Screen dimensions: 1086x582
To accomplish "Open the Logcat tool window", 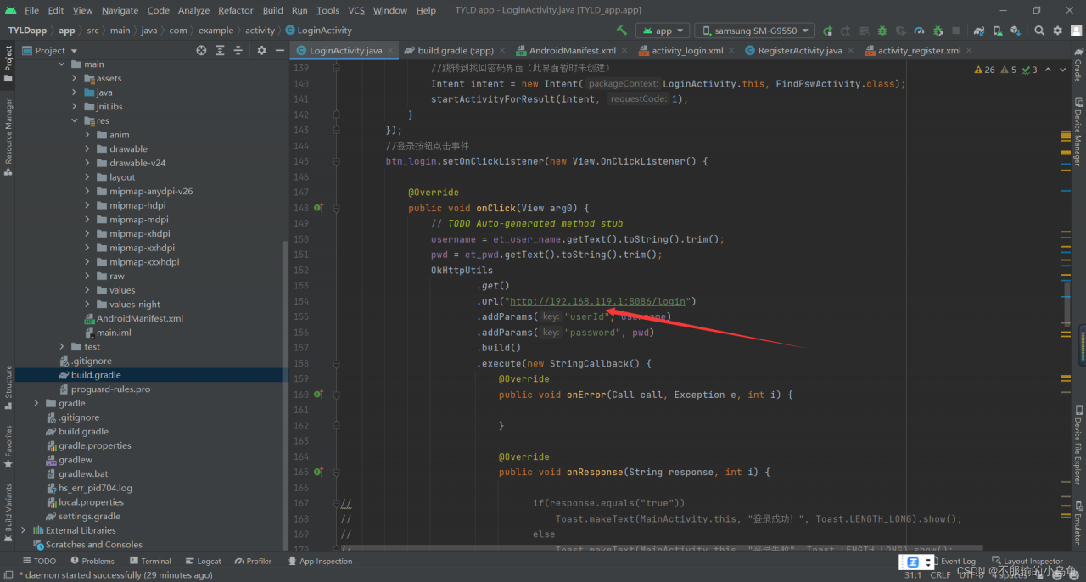I will 203,561.
